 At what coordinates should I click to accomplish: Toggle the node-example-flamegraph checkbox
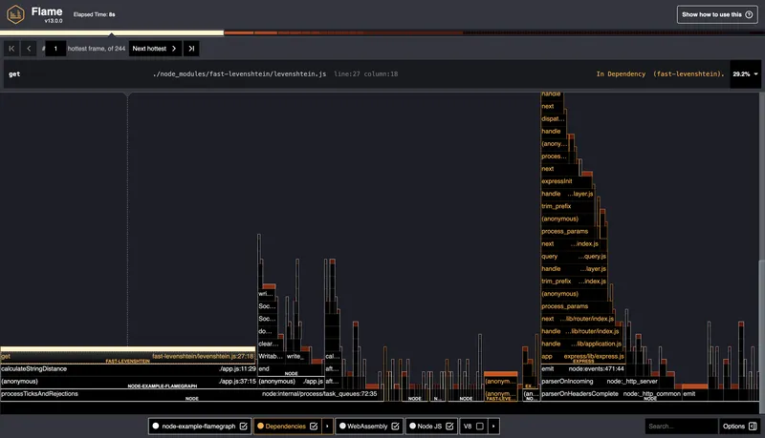coord(244,426)
